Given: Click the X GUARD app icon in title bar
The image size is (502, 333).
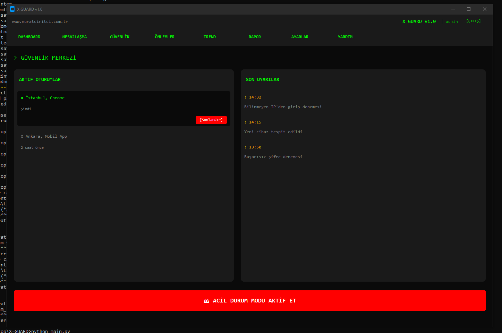Looking at the screenshot, I should pos(12,9).
